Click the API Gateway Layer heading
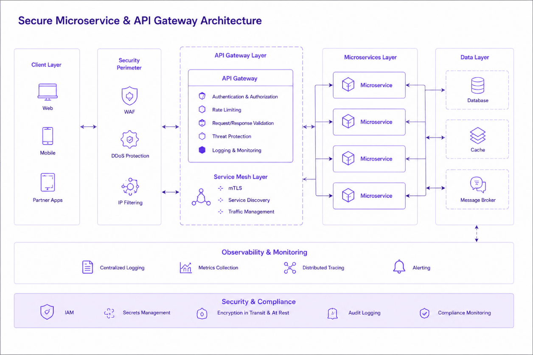The width and height of the screenshot is (533, 355). [241, 56]
